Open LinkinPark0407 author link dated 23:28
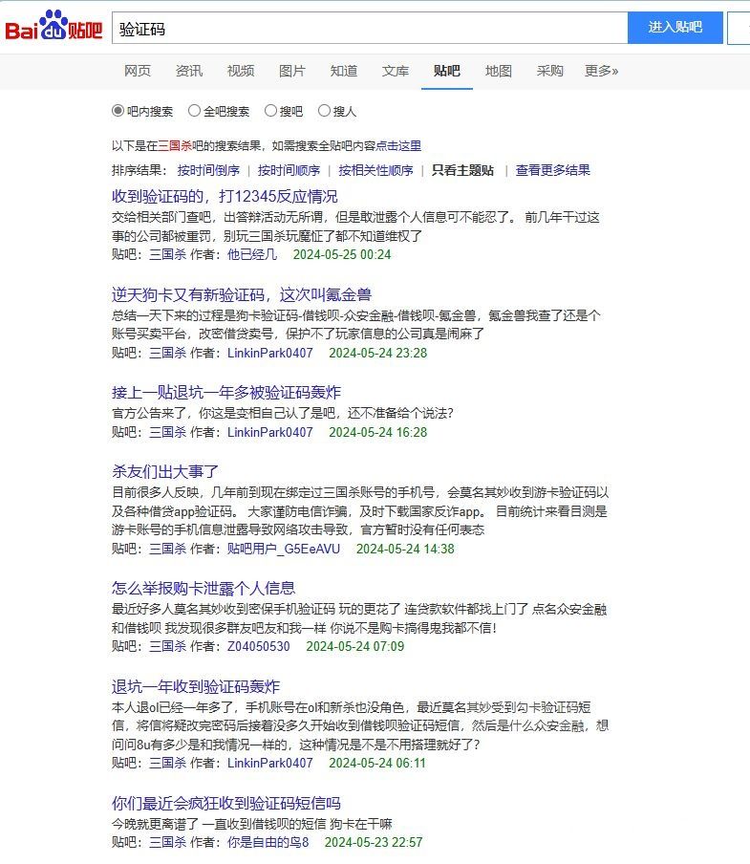Image resolution: width=750 pixels, height=864 pixels. point(269,354)
